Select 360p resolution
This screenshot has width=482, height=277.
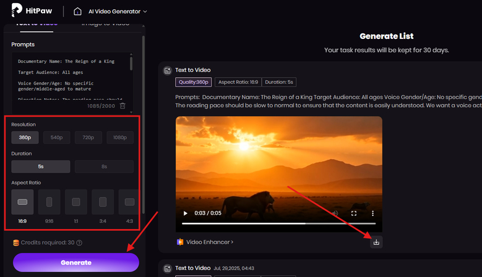coord(25,138)
